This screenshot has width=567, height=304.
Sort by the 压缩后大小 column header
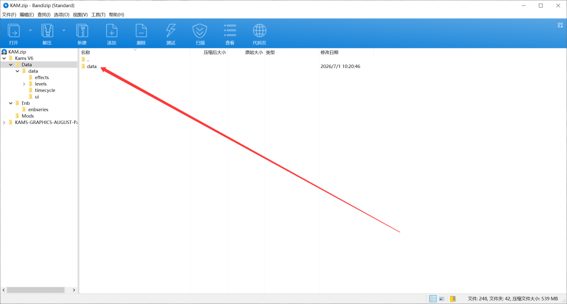click(214, 53)
